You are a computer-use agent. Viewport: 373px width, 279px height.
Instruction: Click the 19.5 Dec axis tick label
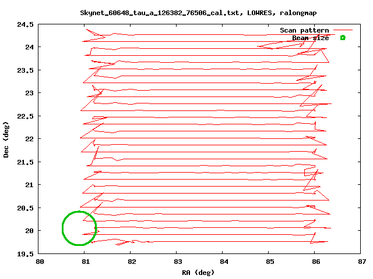click(26, 254)
